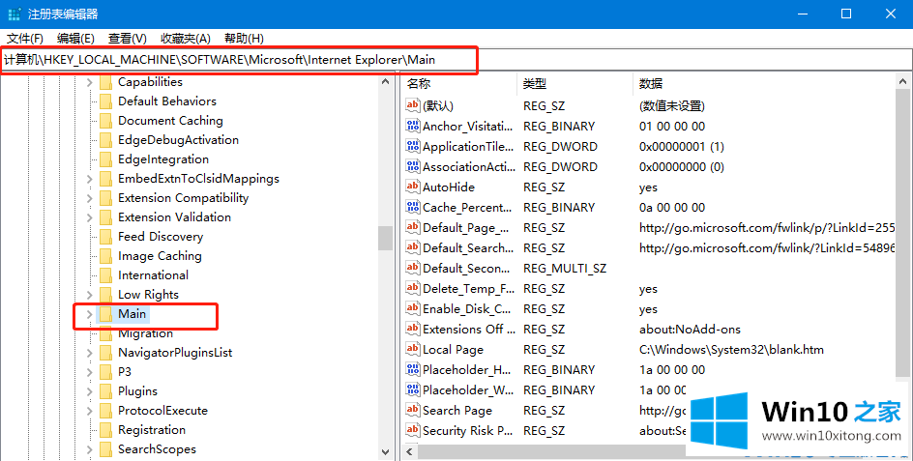
Task: Click the AssociationActi... DWORD icon
Action: 413,166
